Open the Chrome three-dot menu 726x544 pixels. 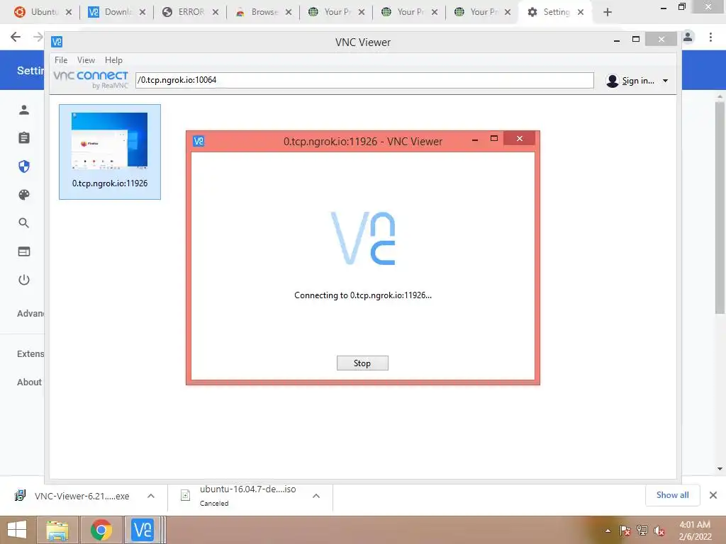tap(710, 37)
